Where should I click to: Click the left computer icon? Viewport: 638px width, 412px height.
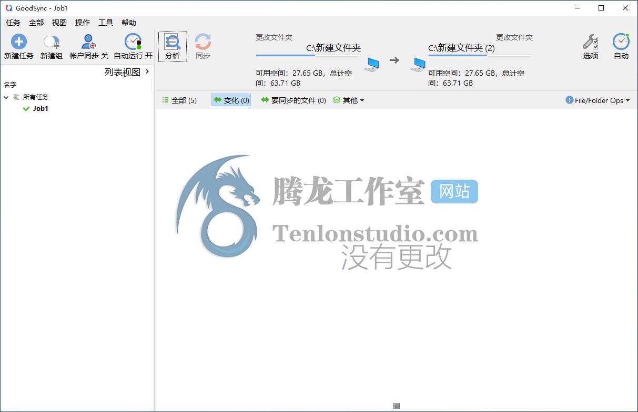point(371,64)
